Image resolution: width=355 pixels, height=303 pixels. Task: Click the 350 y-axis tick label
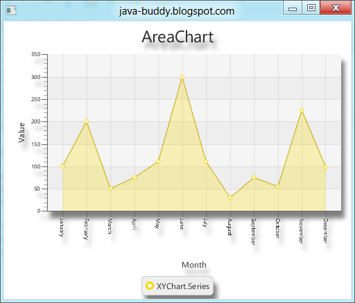36,54
